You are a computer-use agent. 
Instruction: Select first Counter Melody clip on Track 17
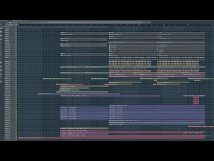click(x=115, y=58)
